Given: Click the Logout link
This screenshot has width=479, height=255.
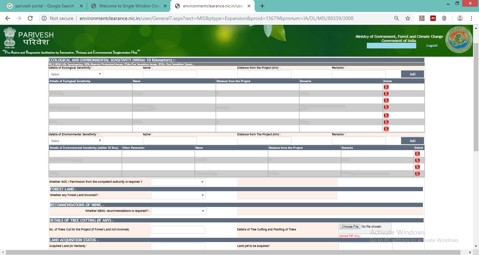Looking at the screenshot, I should 432,46.
